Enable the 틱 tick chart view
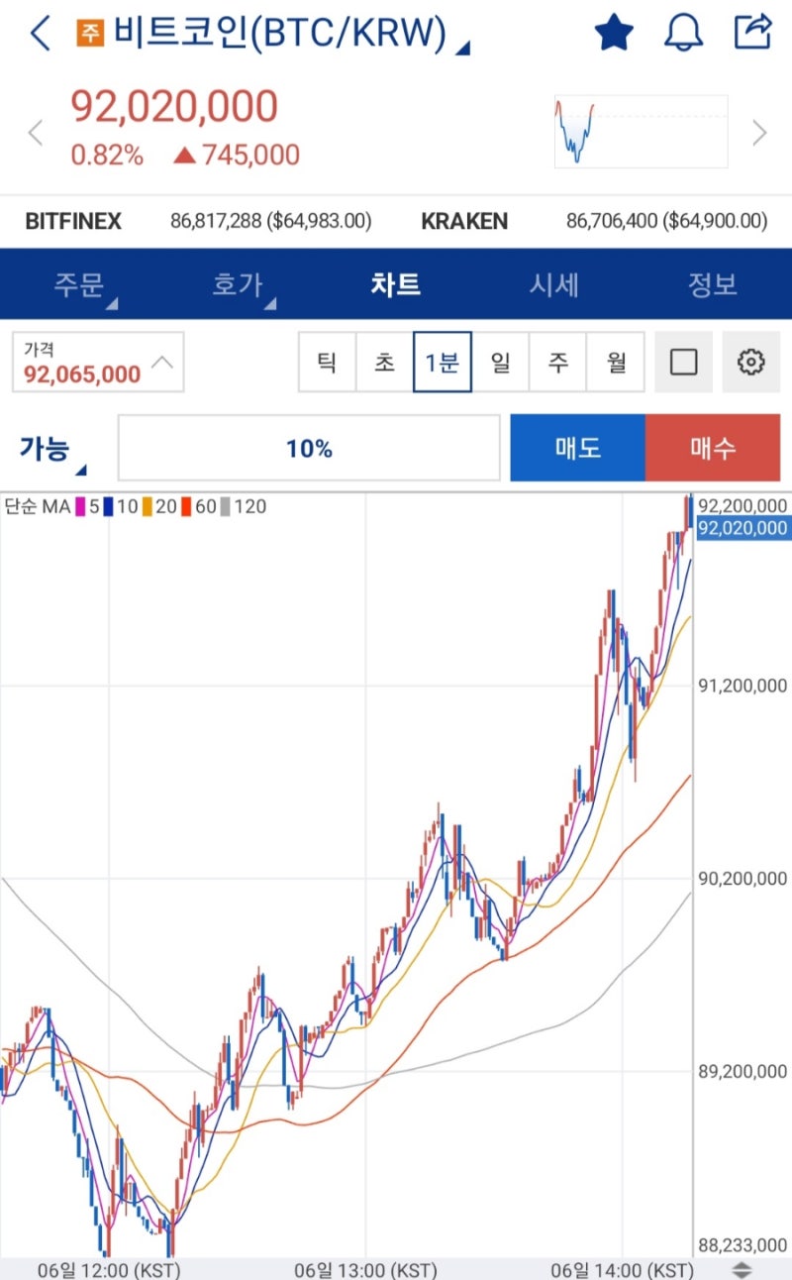 328,362
